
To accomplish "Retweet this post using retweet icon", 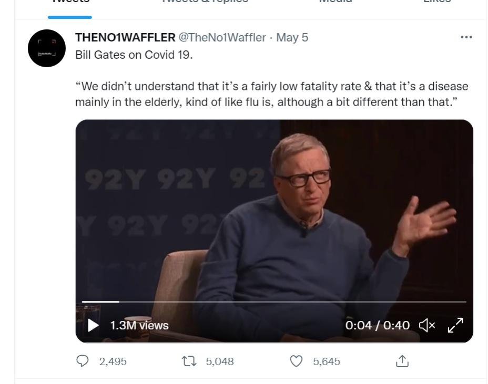I will (188, 361).
